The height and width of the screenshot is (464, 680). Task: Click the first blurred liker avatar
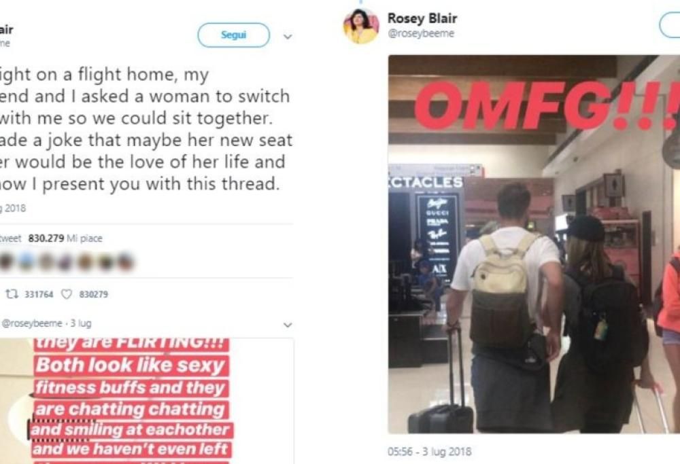pyautogui.click(x=7, y=262)
